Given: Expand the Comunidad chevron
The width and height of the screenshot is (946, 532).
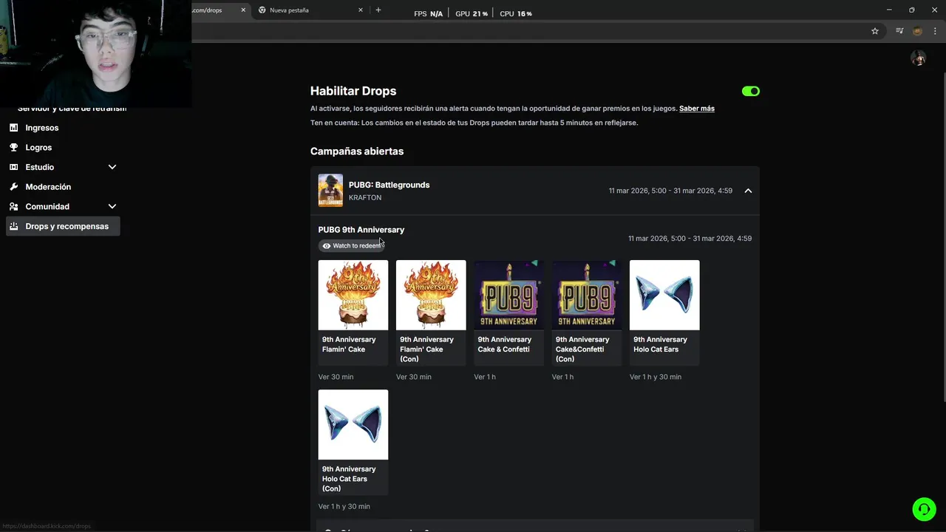Looking at the screenshot, I should point(112,207).
